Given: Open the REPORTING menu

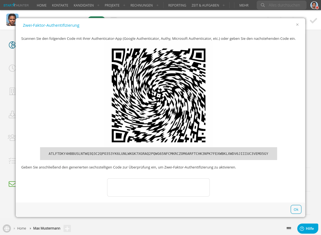Looking at the screenshot, I should [x=177, y=5].
